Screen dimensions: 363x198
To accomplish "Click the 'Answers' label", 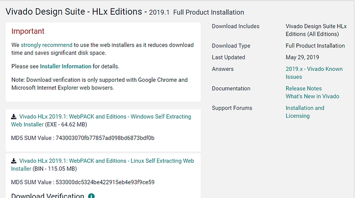I will click(x=223, y=69).
